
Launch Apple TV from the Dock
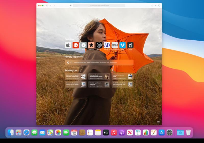point(106,133)
